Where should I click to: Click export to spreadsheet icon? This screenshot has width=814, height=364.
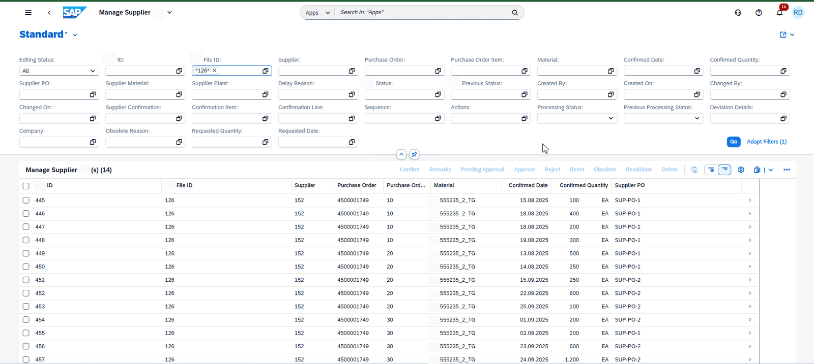(x=757, y=170)
